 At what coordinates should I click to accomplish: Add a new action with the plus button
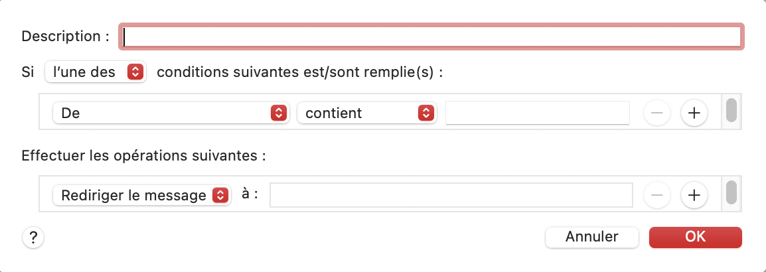(694, 195)
